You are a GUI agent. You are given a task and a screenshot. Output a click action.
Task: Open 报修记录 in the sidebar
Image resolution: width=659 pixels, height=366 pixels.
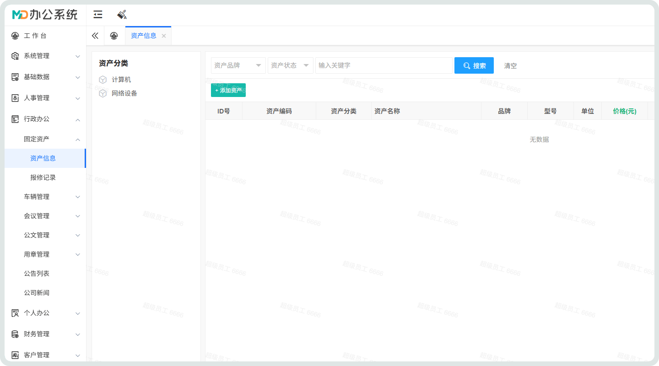click(43, 178)
